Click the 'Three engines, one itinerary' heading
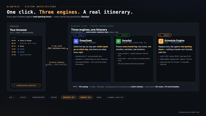Image resolution: width=206 pixels, height=116 pixels. tap(89, 30)
